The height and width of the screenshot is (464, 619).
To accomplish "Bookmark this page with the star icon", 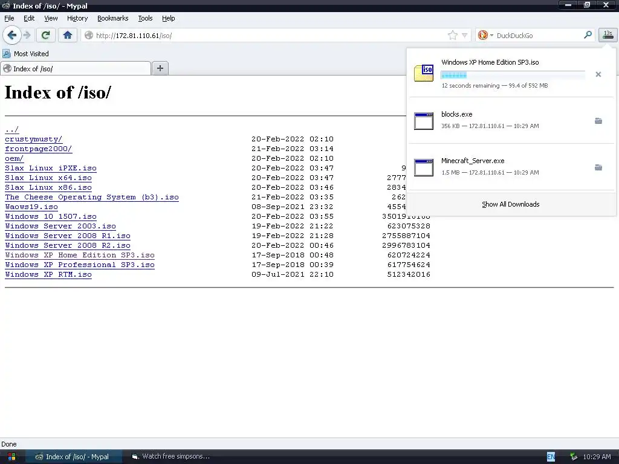I will 452,36.
